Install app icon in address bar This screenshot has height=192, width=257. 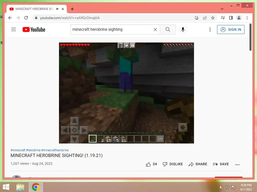pyautogui.click(x=197, y=18)
